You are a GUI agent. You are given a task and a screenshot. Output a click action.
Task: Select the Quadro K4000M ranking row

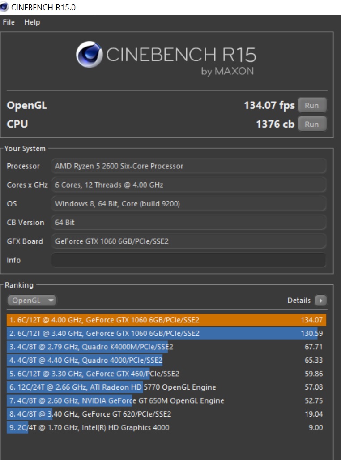pyautogui.click(x=166, y=347)
